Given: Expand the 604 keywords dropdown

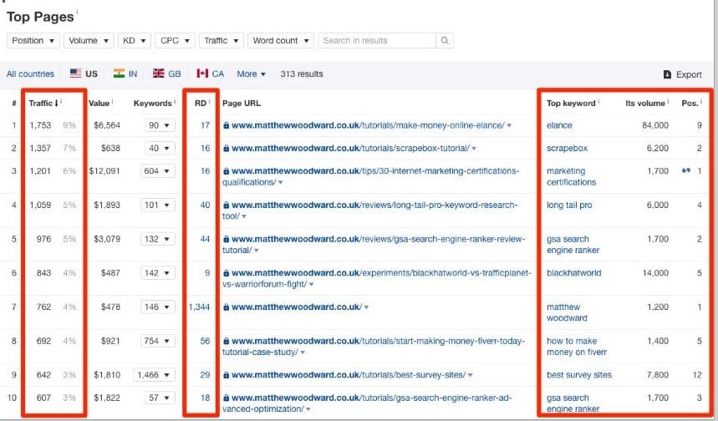Looking at the screenshot, I should pyautogui.click(x=157, y=170).
